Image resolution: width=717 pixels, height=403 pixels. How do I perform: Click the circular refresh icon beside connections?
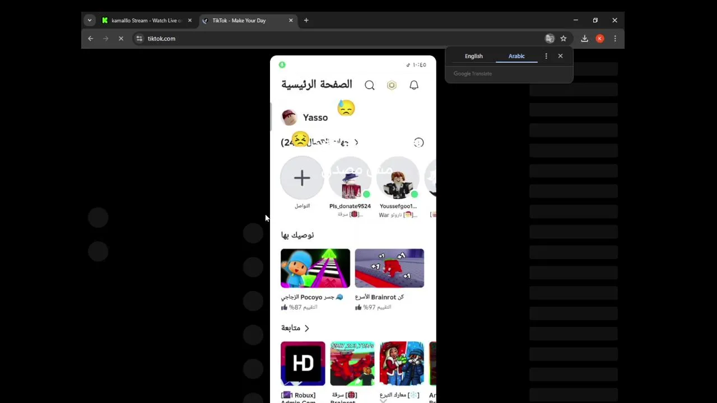tap(418, 143)
